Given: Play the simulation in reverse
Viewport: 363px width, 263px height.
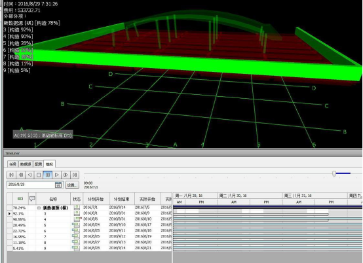Looking at the screenshot, I should (x=29, y=175).
